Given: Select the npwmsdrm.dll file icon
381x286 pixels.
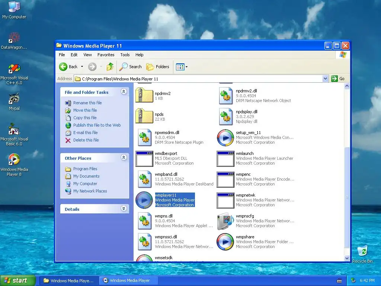Looking at the screenshot, I should 144,137.
